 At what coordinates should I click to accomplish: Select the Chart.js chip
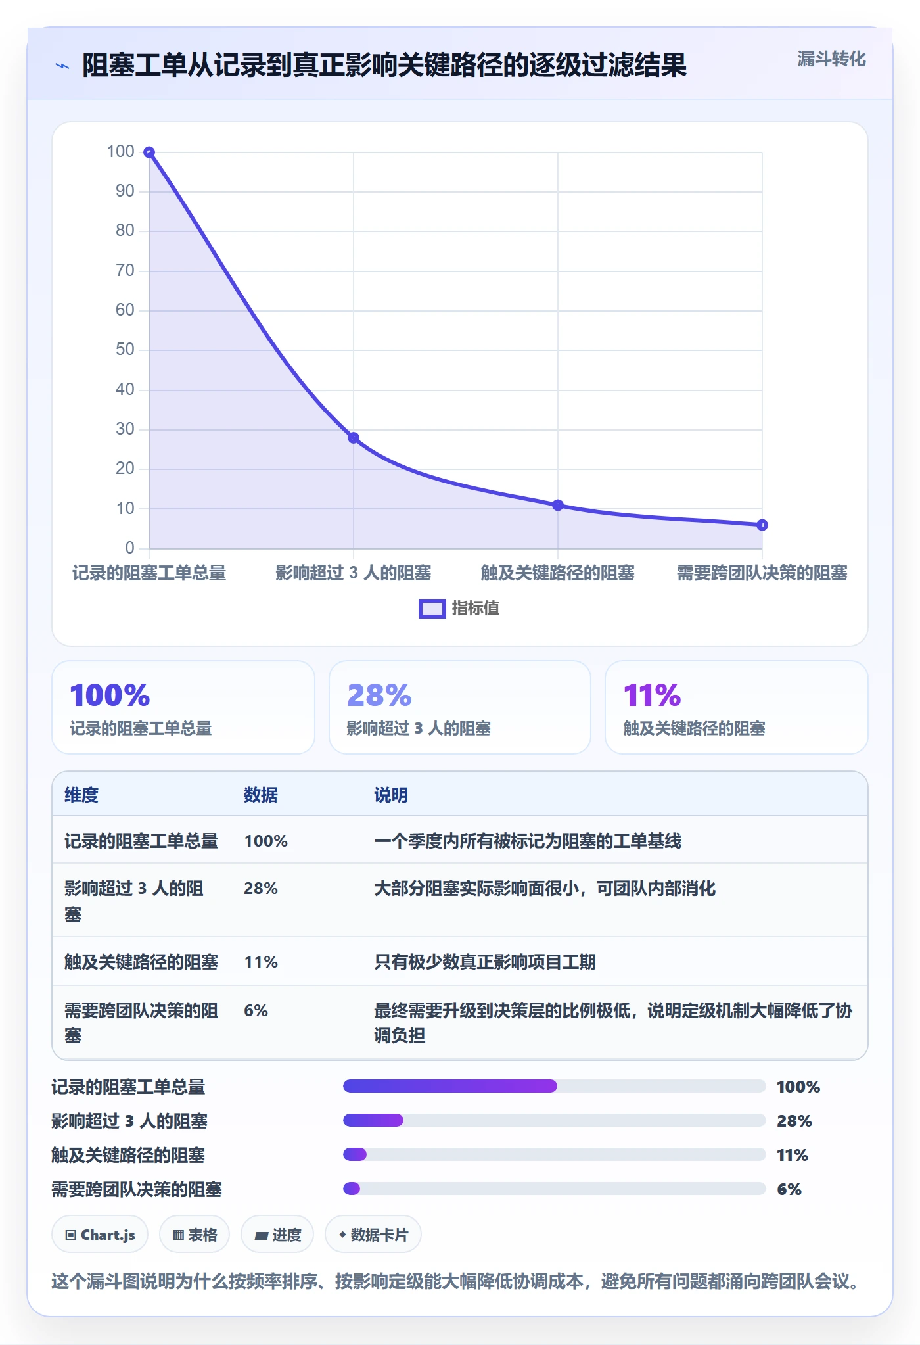100,1235
